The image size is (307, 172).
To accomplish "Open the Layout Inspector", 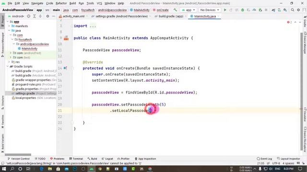I will (289, 159).
